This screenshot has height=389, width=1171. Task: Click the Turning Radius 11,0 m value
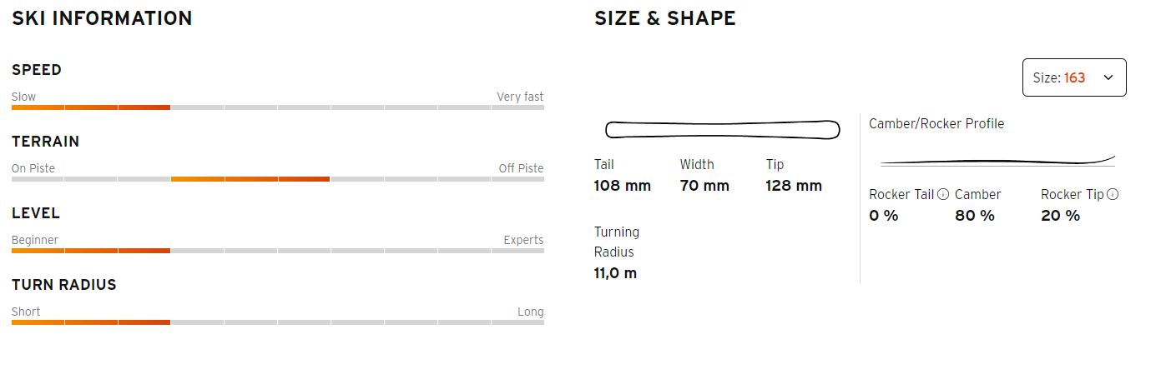pyautogui.click(x=616, y=272)
